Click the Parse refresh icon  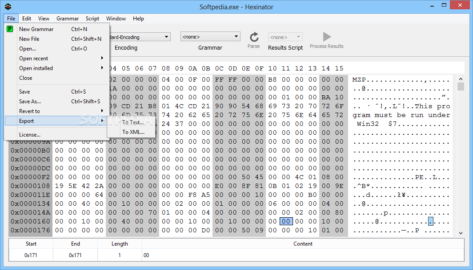(x=254, y=37)
